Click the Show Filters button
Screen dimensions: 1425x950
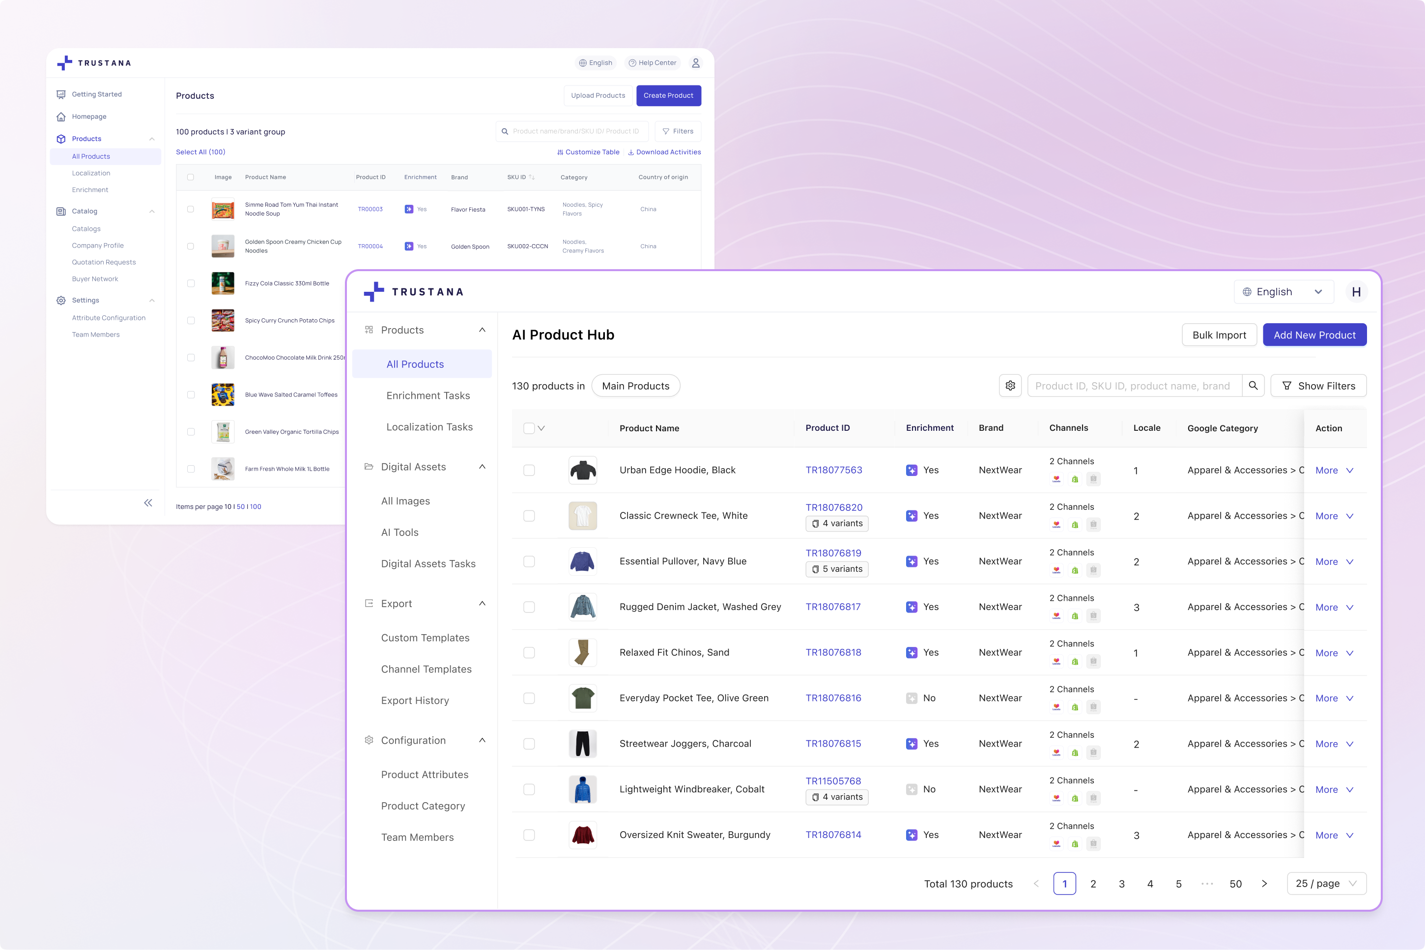pyautogui.click(x=1318, y=386)
